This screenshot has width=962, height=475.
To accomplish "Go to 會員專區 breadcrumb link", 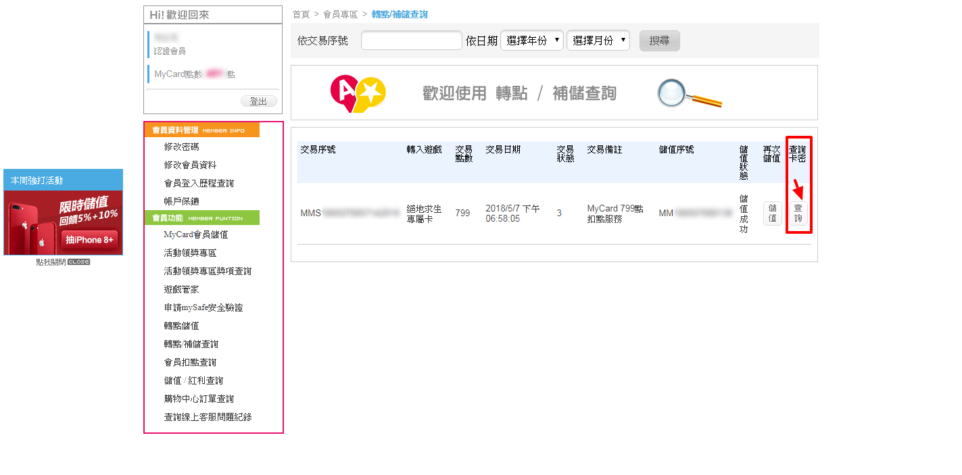I will 341,14.
